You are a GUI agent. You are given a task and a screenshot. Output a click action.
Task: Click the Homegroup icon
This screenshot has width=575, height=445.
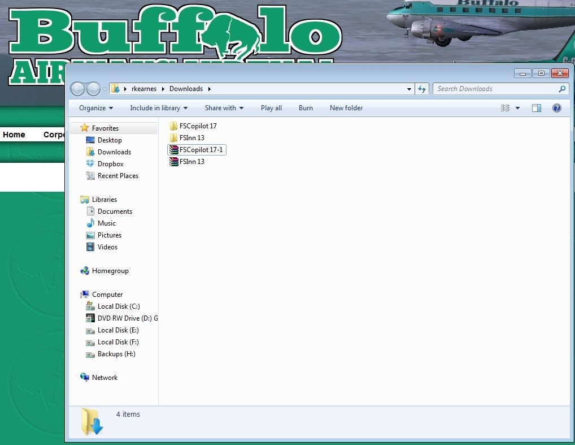tap(85, 271)
